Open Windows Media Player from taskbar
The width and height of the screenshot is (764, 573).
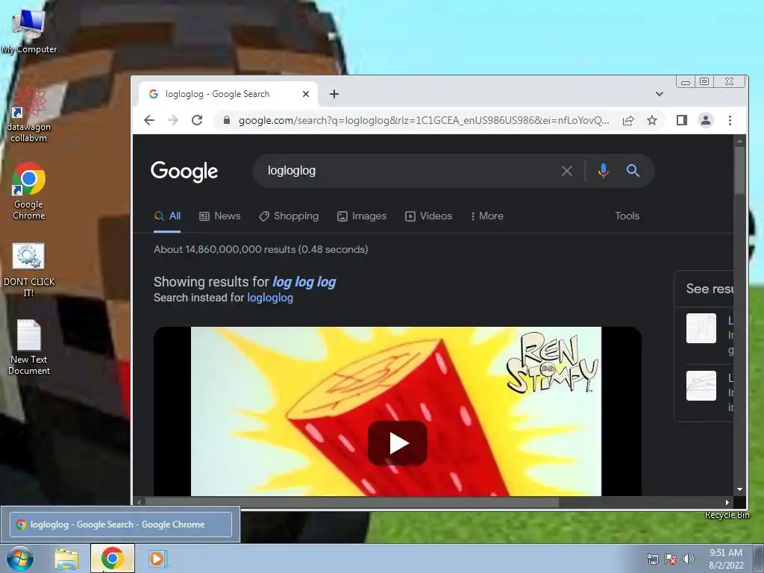157,558
